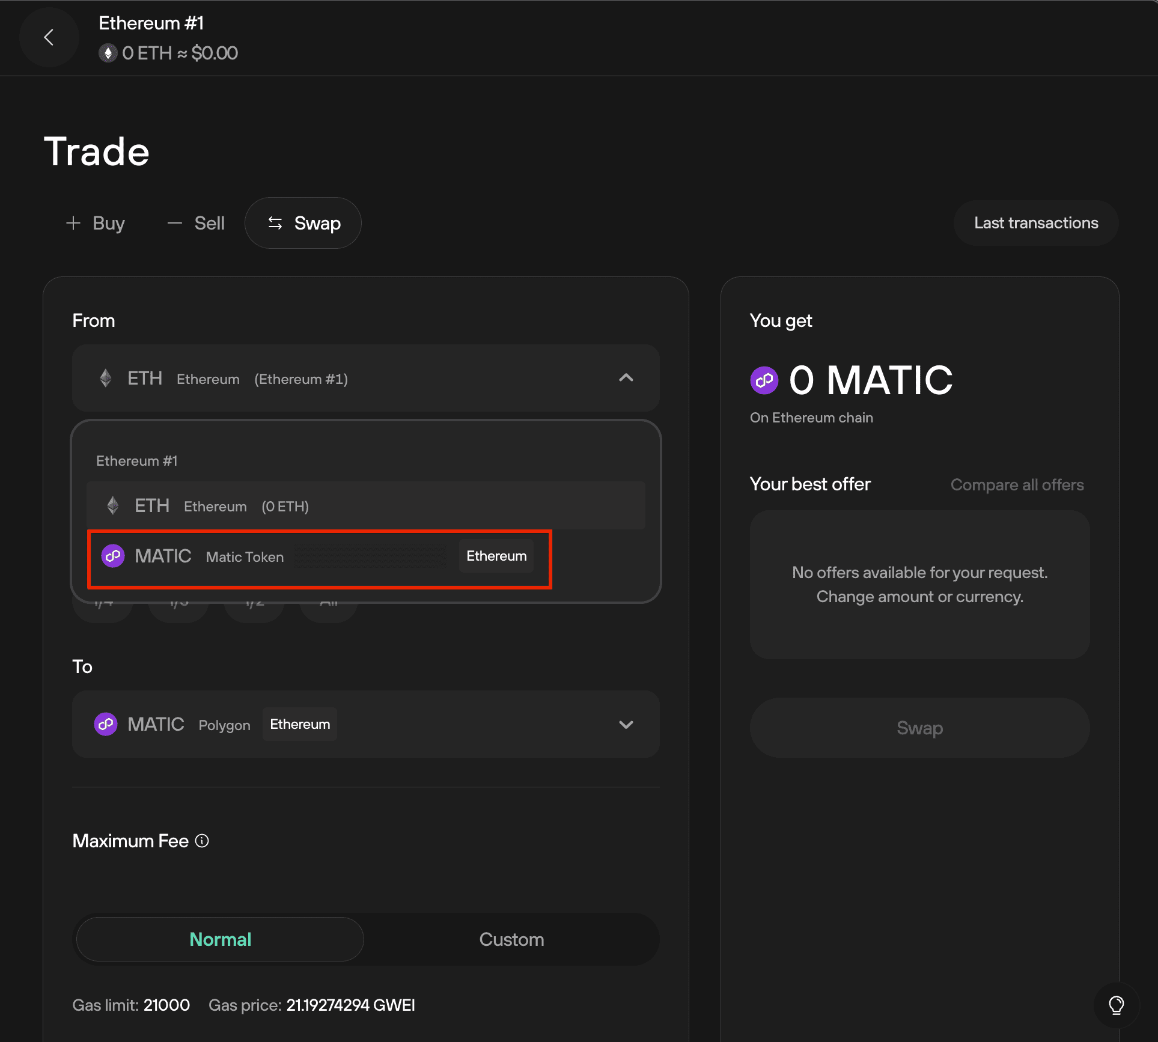Click the ETH icon in From field

tap(106, 378)
